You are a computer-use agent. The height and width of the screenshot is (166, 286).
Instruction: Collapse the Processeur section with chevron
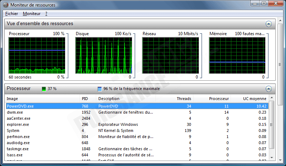coord(268,89)
